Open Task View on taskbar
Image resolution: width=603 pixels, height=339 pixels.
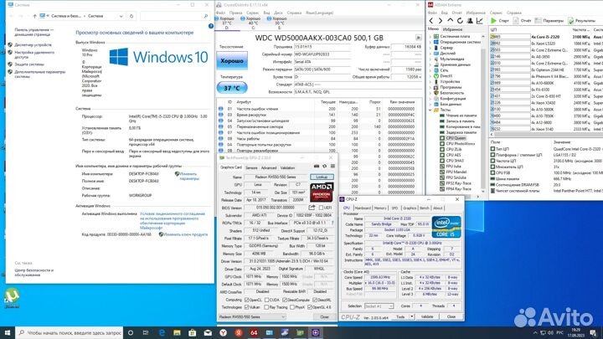(146, 332)
